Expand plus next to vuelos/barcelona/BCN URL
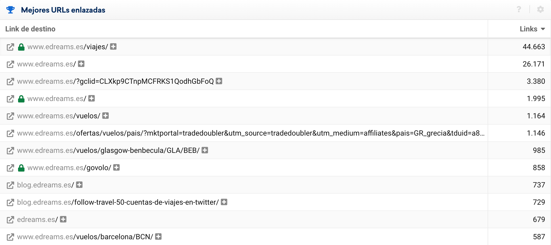The image size is (551, 245). (158, 237)
